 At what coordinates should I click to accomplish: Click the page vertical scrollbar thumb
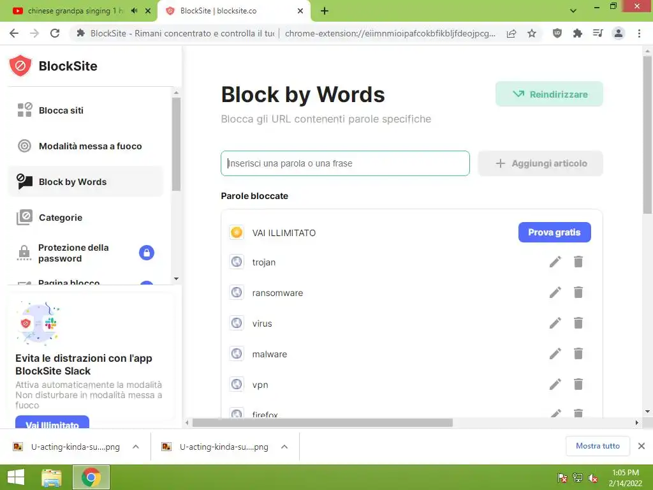coord(647,135)
